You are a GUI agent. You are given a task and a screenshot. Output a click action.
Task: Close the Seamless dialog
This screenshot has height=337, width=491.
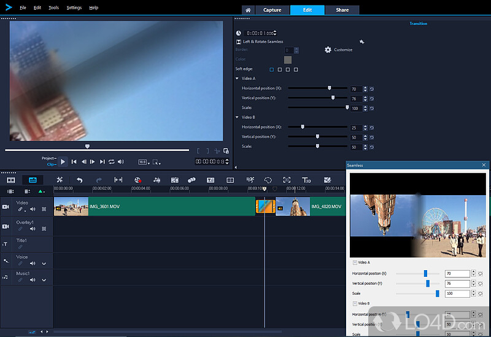coord(484,165)
